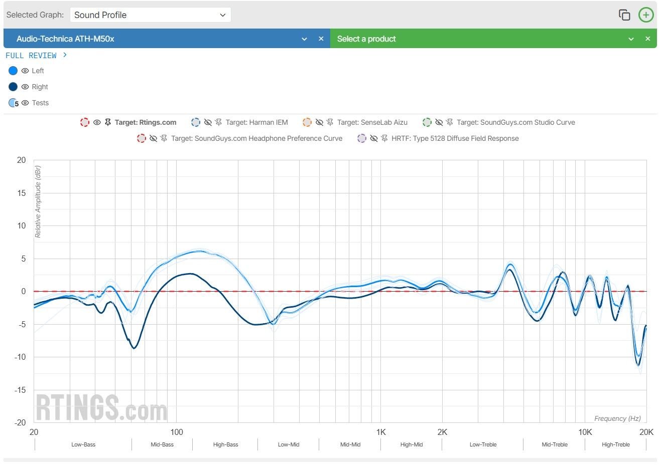This screenshot has height=465, width=662.
Task: Pin the SoundGuys.com Headphone Preference Curve target
Action: (x=164, y=138)
